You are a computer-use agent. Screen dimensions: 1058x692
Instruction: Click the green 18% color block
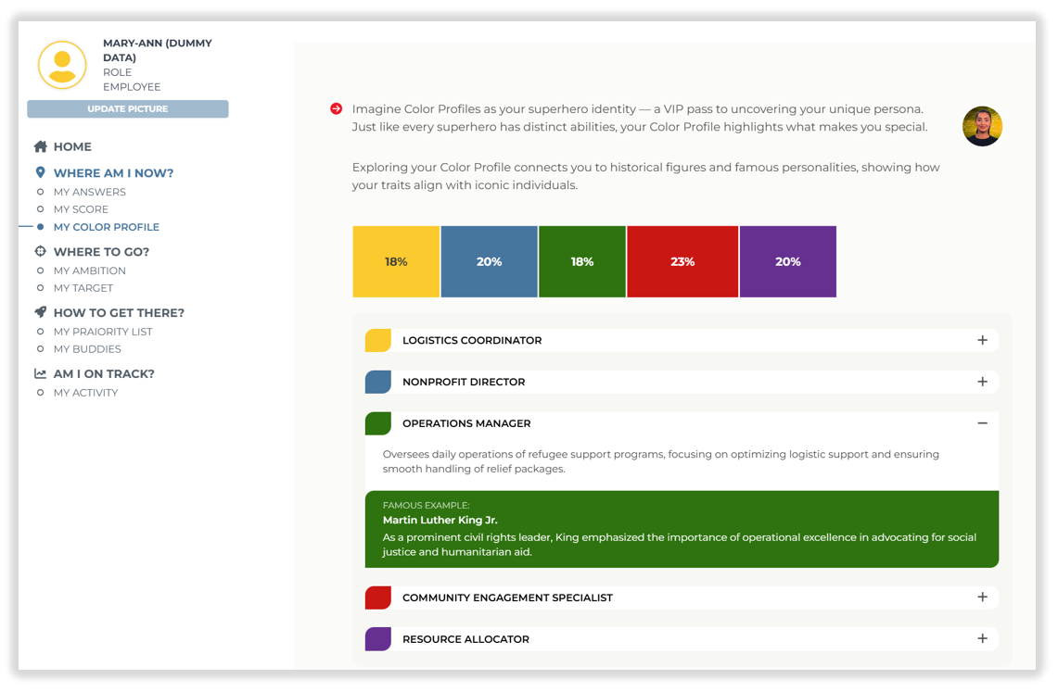(582, 261)
